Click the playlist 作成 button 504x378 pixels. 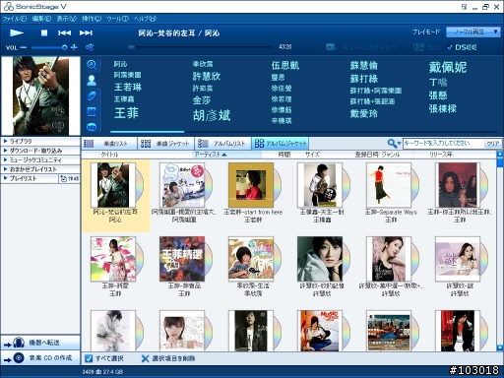coord(70,179)
